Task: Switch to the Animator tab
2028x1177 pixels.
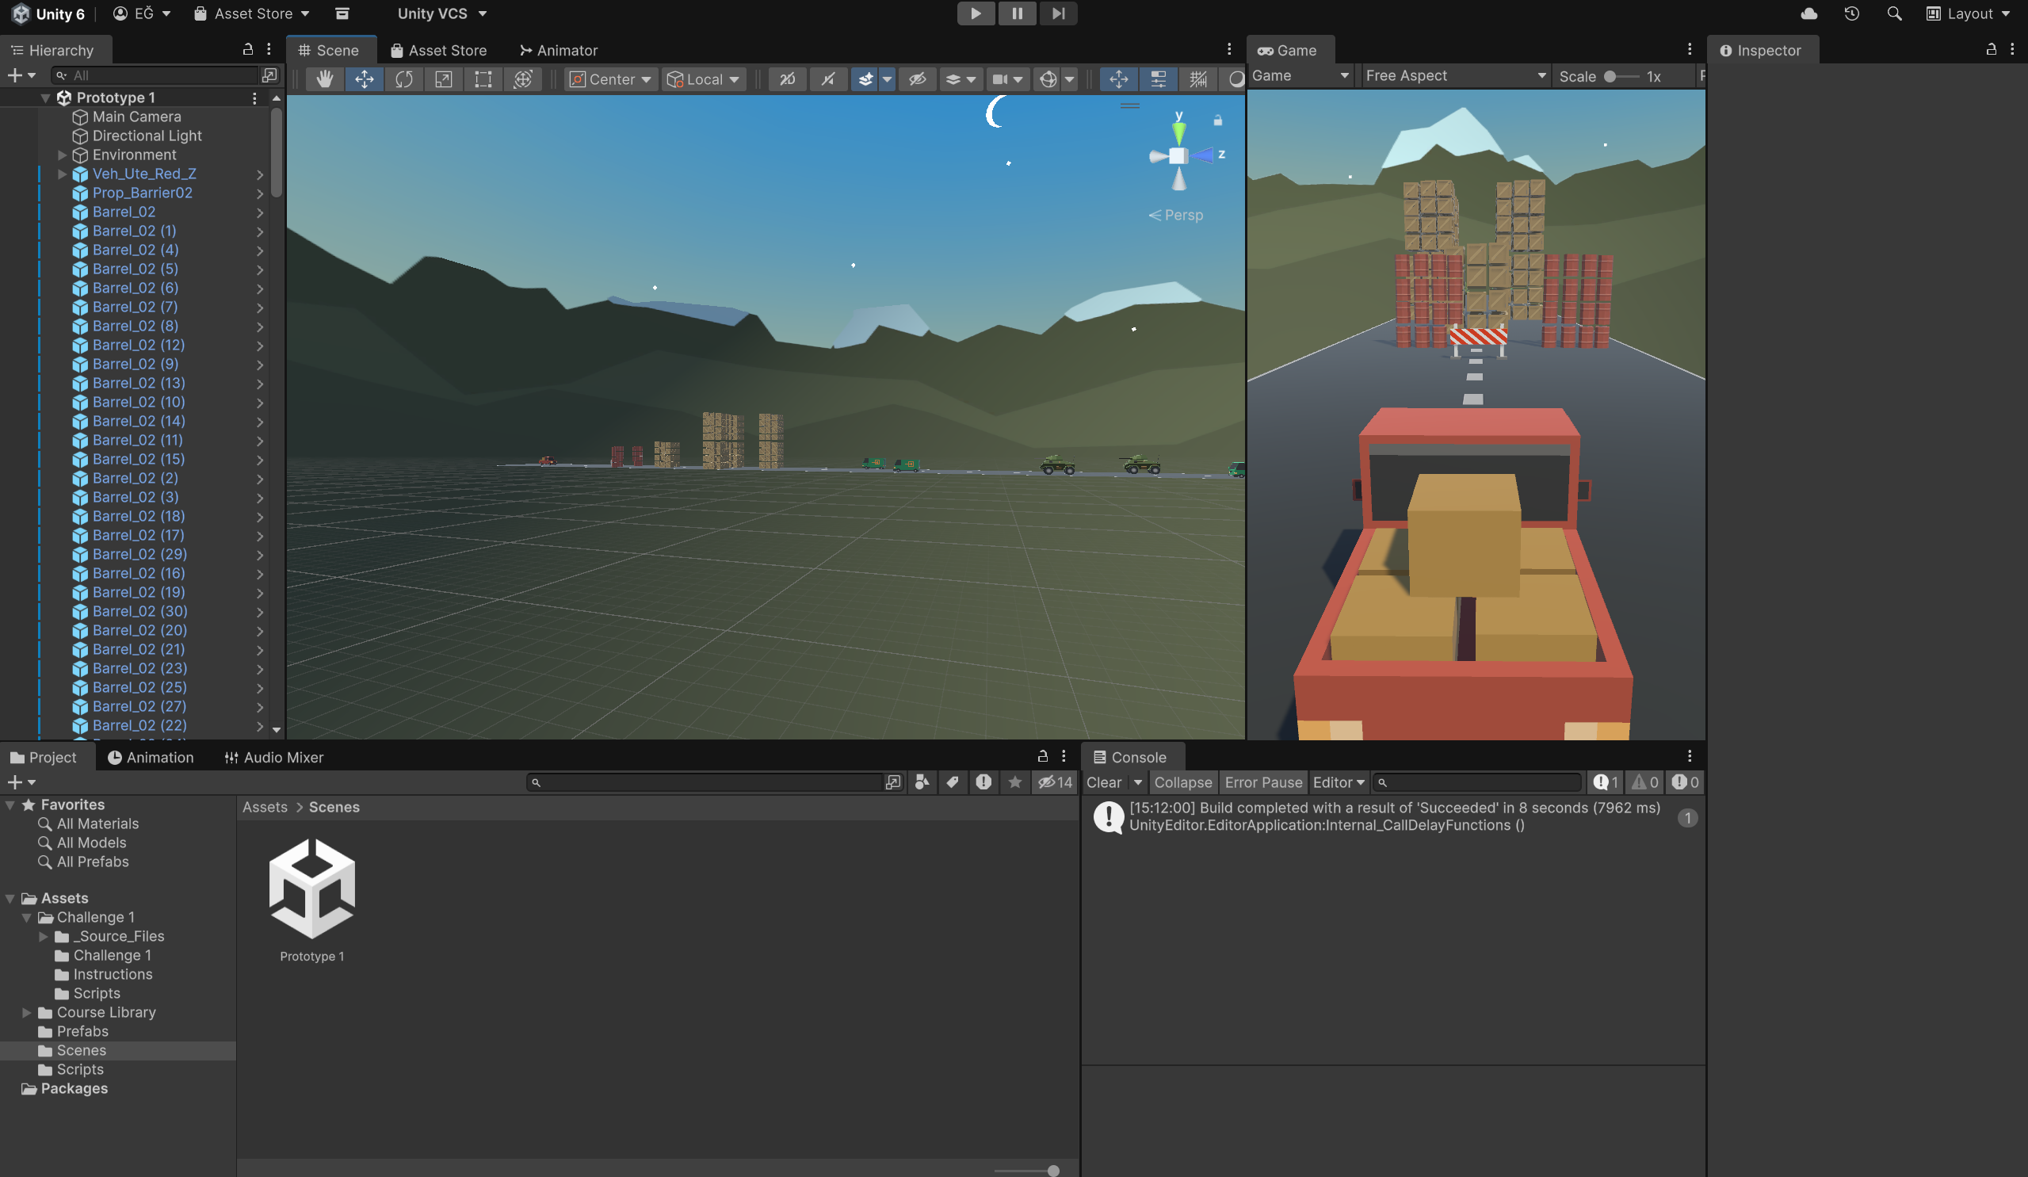Action: click(x=559, y=50)
